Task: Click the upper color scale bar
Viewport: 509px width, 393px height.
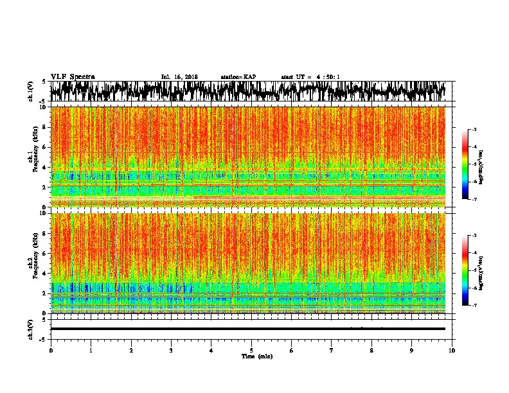Action: (465, 164)
